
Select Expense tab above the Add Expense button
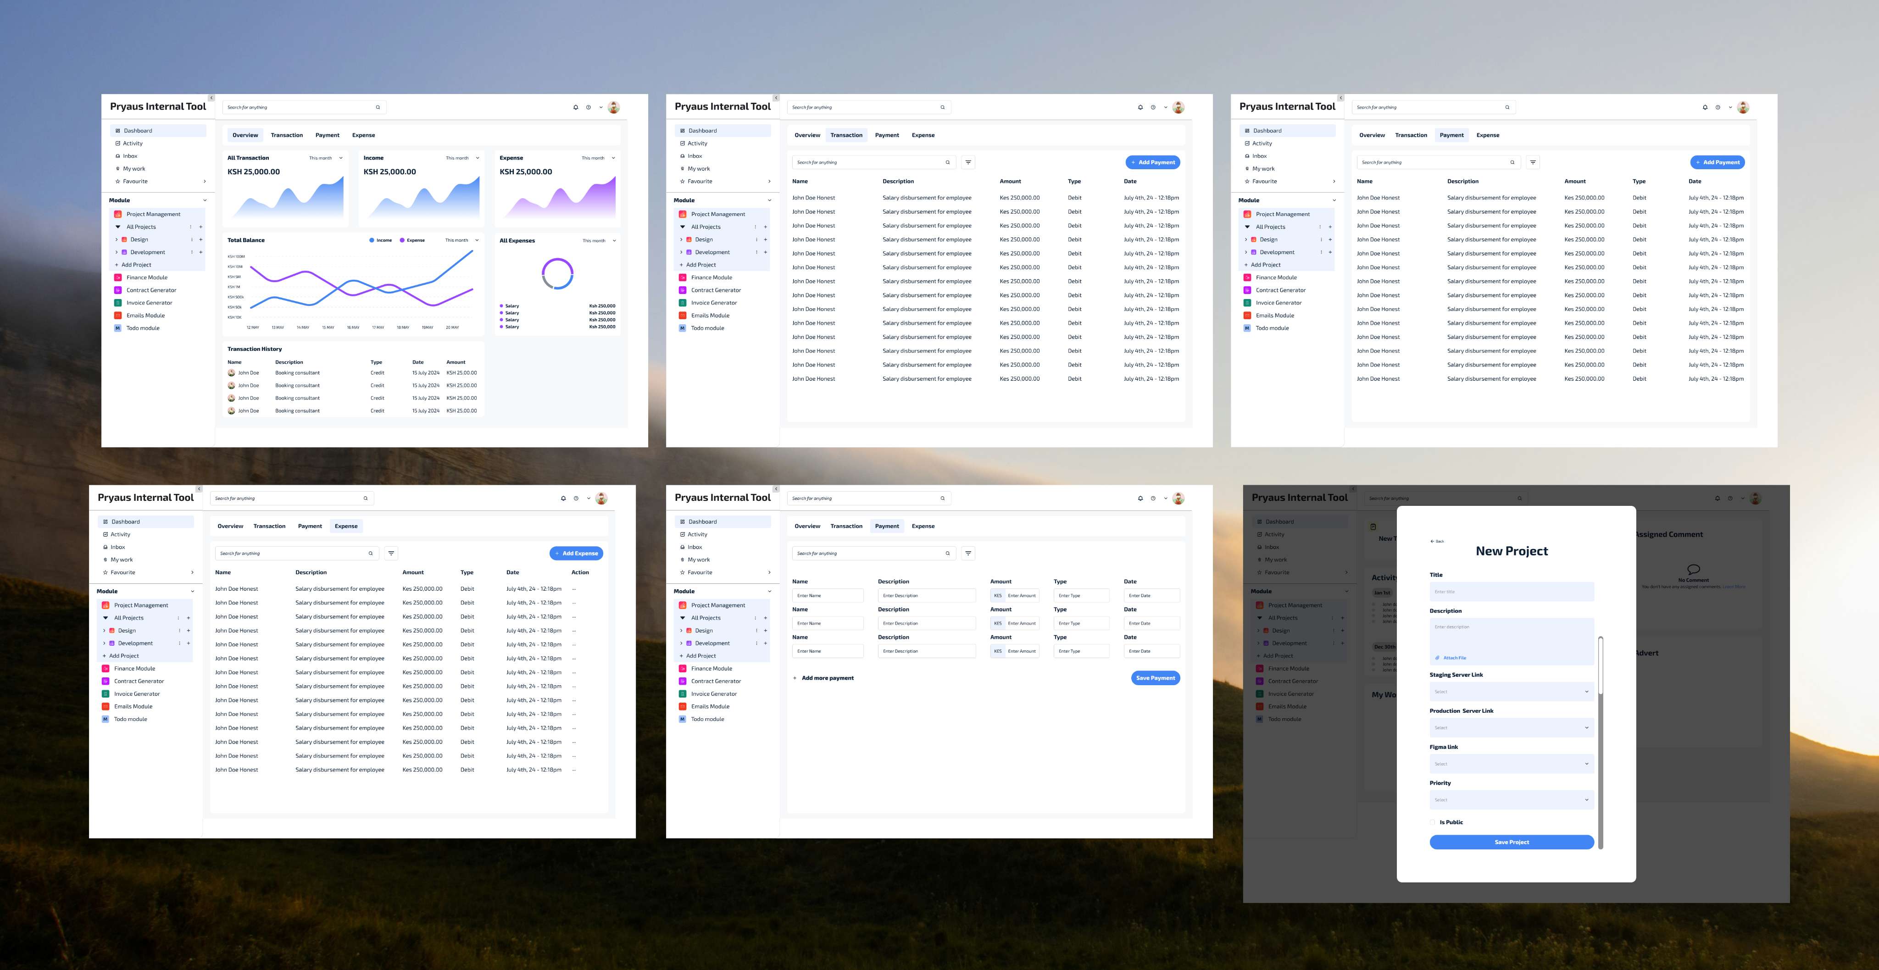click(346, 526)
